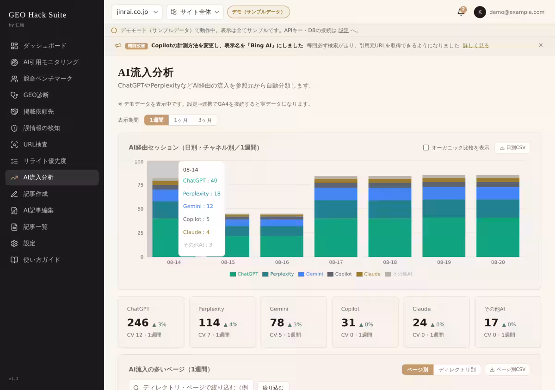The image size is (555, 390).
Task: Click the demo@example.com account label
Action: click(x=517, y=12)
